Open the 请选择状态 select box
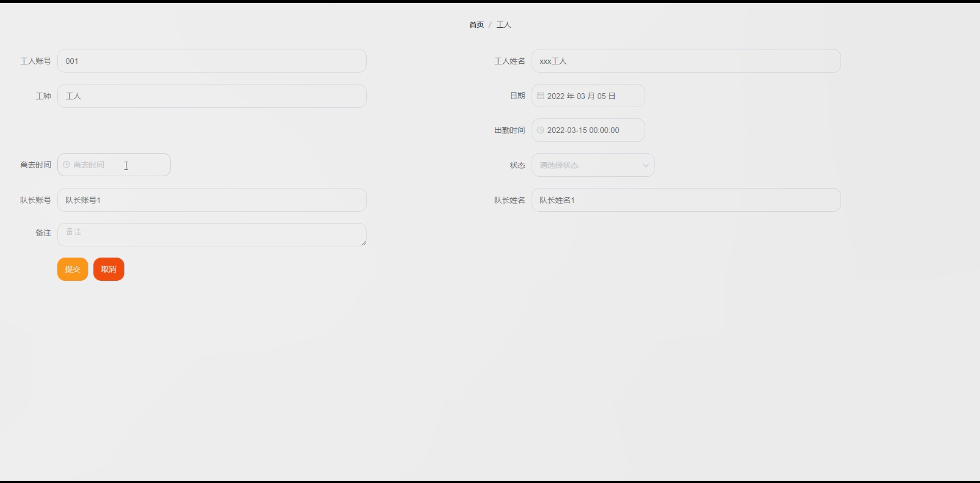Viewport: 980px width, 483px height. 586,165
